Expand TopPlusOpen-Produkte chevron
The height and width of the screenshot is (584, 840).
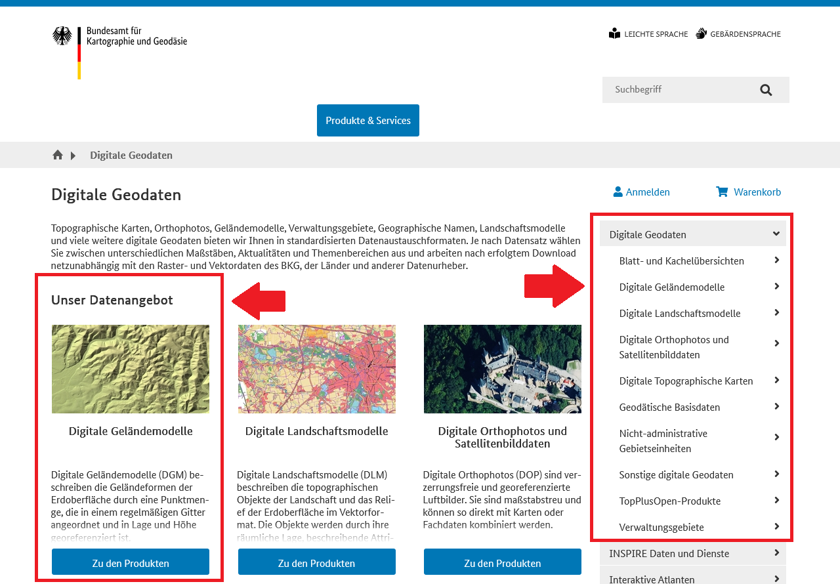click(776, 500)
